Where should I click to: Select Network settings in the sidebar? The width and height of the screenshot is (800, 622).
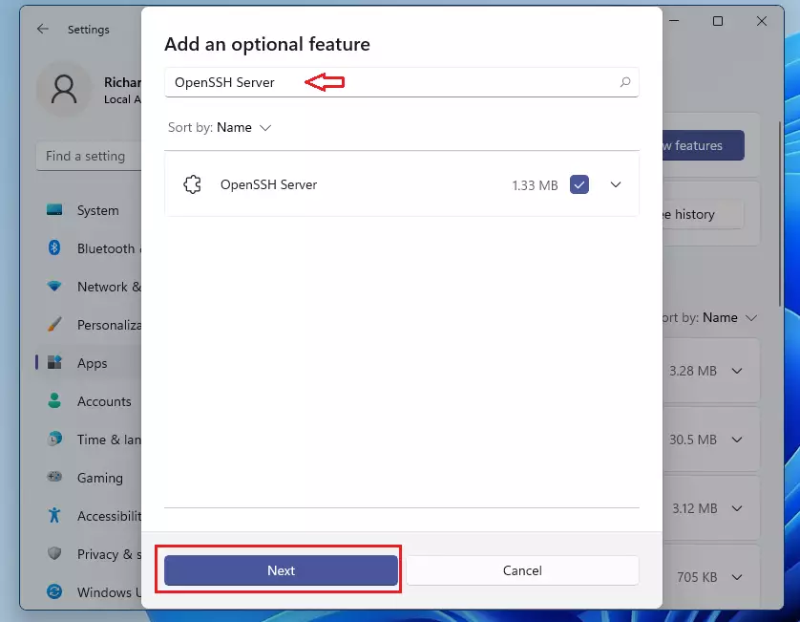tap(89, 286)
